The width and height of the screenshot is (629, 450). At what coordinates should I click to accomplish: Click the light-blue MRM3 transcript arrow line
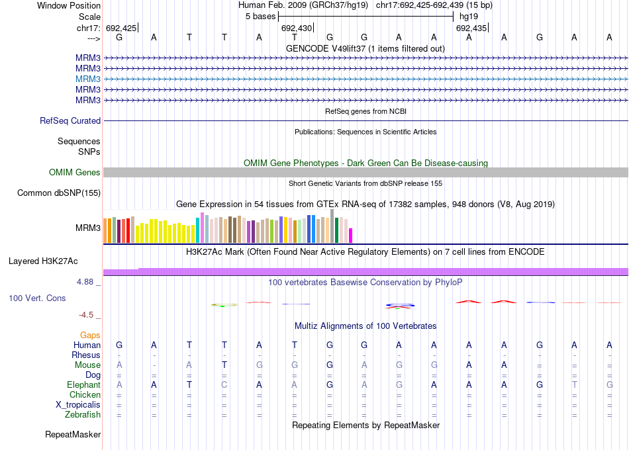point(366,79)
